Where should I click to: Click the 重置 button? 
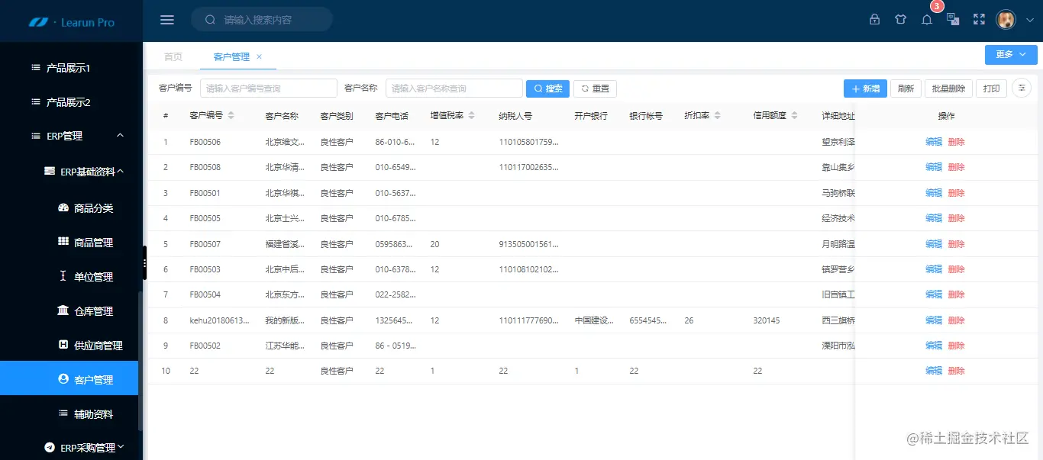click(595, 88)
